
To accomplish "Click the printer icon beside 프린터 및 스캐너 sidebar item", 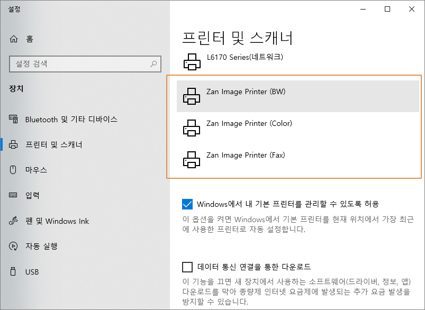I will click(13, 144).
